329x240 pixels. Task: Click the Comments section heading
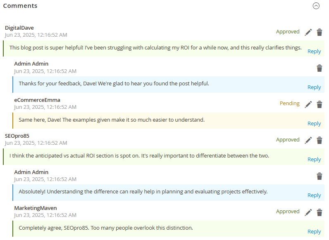coord(20,6)
